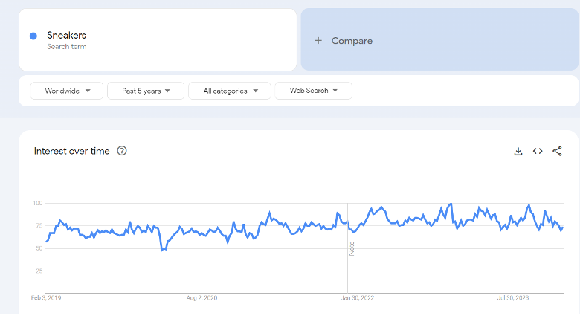
Task: Download the interest over time data
Action: click(518, 152)
